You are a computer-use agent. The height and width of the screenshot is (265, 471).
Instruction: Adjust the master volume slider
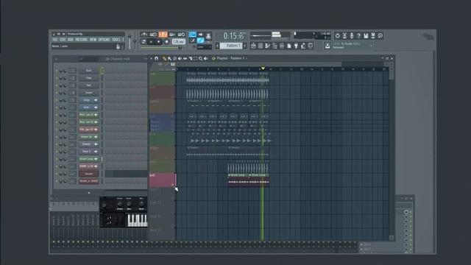pyautogui.click(x=130, y=41)
